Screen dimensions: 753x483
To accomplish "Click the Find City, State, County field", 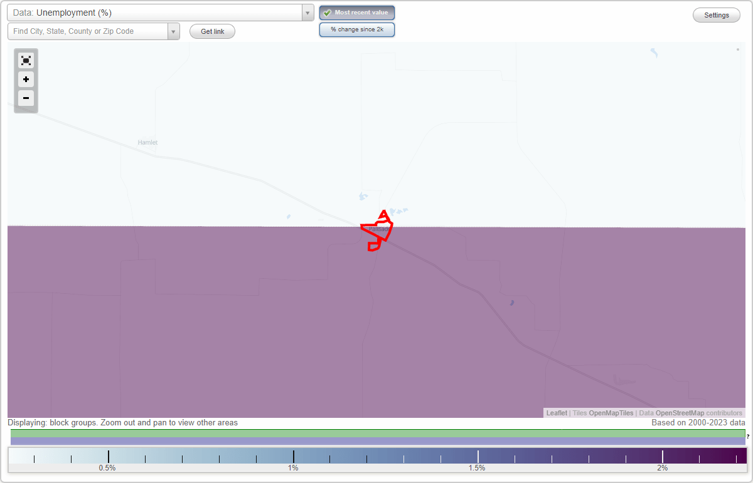I will [88, 31].
